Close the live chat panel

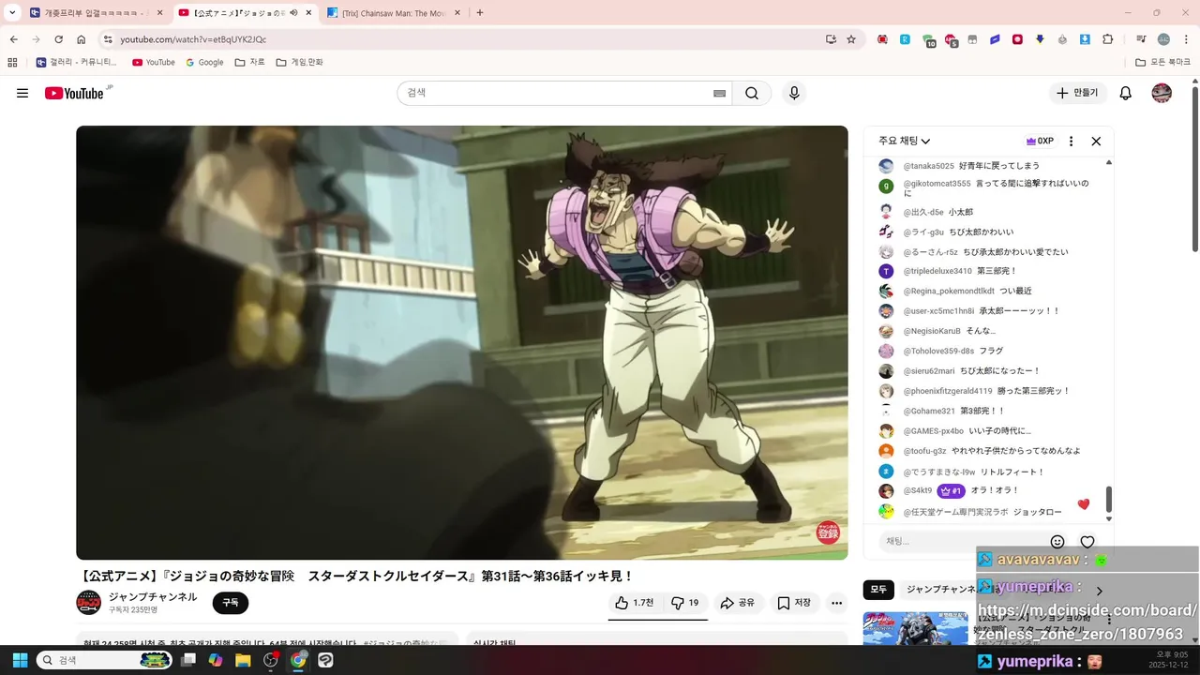1096,141
